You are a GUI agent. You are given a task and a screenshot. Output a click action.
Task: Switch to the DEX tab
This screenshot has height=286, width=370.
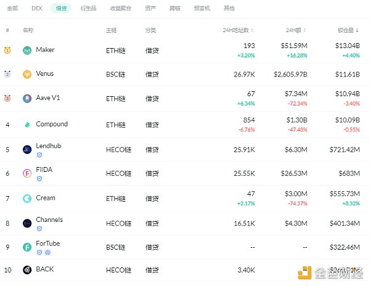[37, 8]
